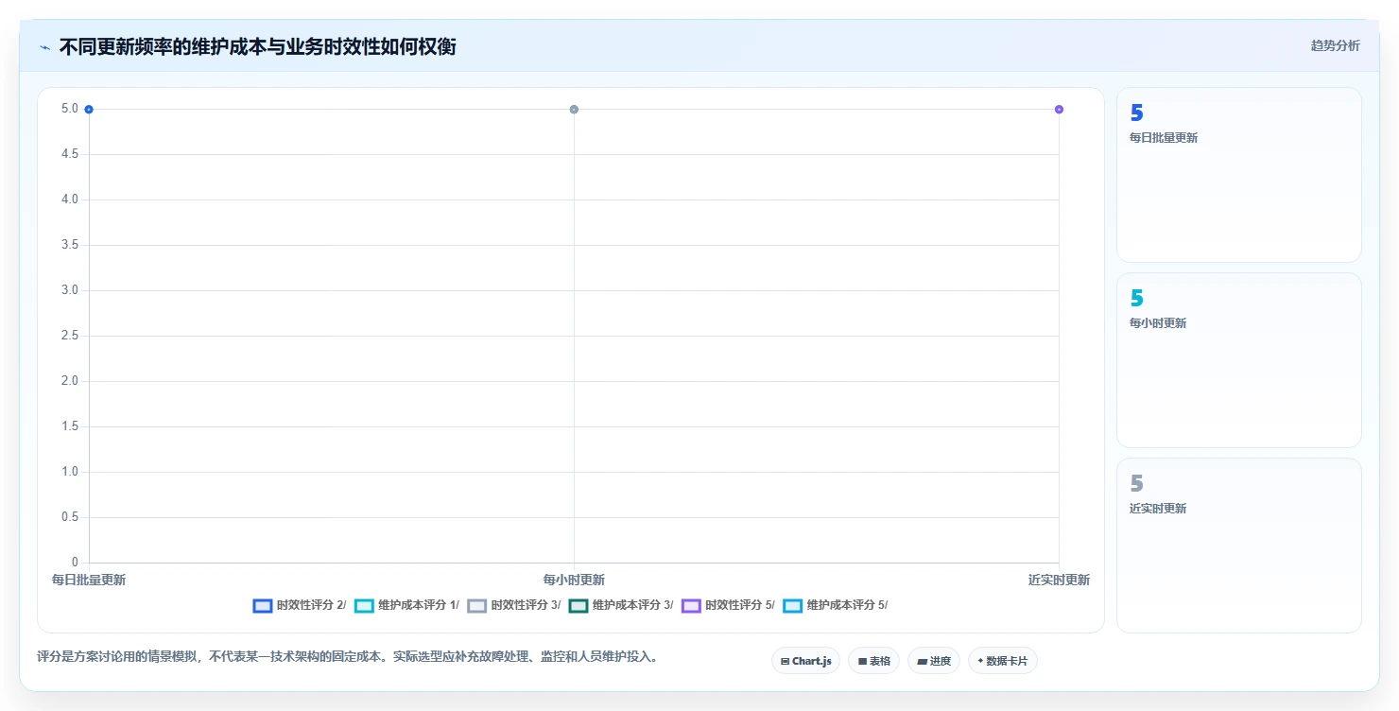Click the 0 y-axis label
1399x711 pixels.
(x=75, y=563)
